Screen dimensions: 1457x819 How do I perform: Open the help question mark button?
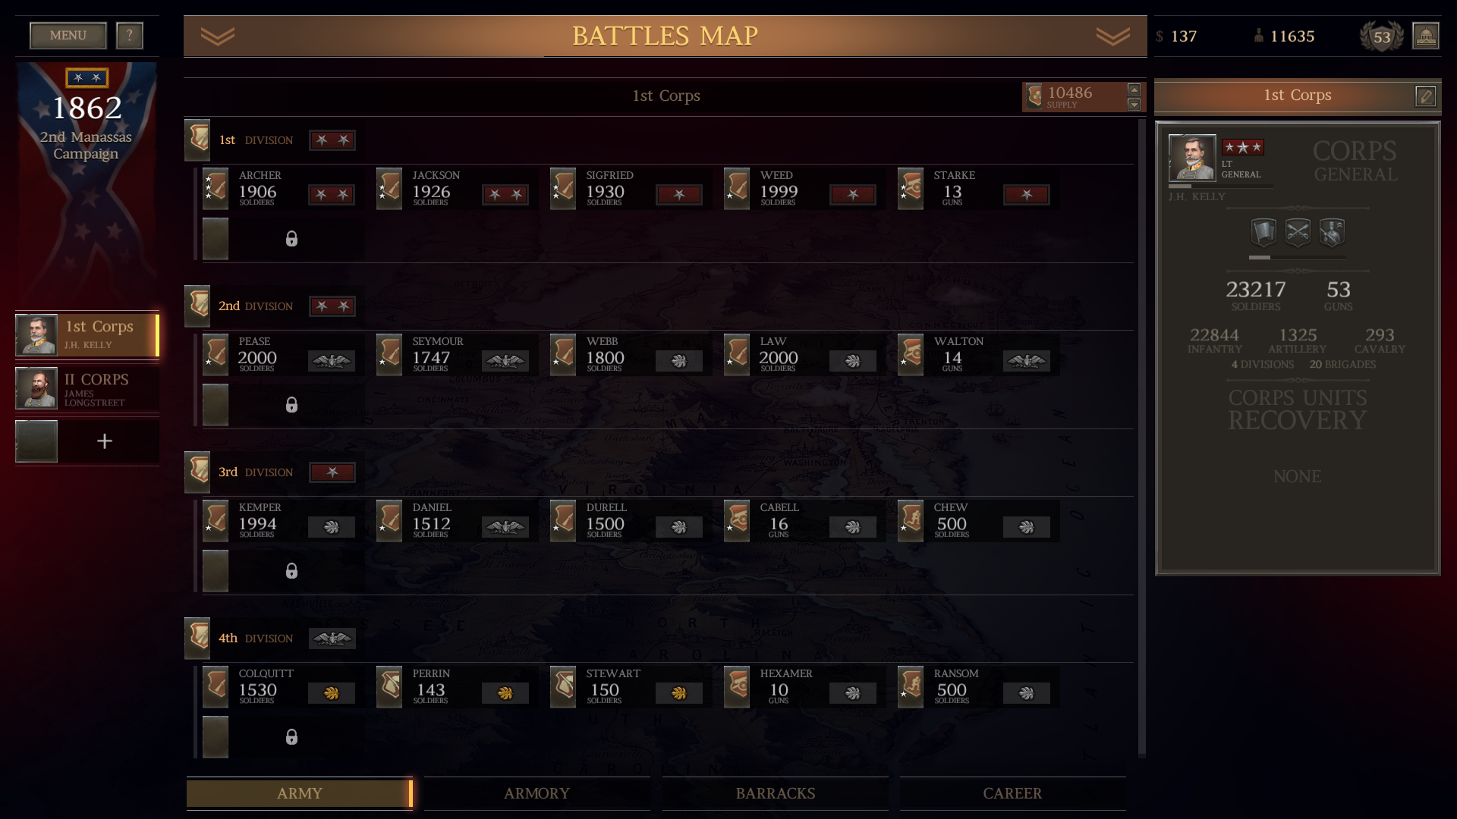pyautogui.click(x=130, y=35)
